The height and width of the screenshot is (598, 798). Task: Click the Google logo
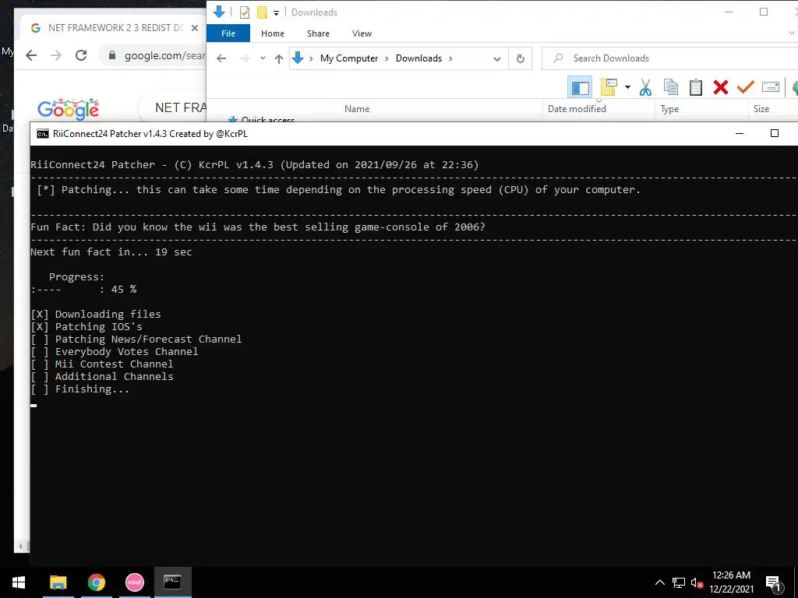tap(69, 109)
